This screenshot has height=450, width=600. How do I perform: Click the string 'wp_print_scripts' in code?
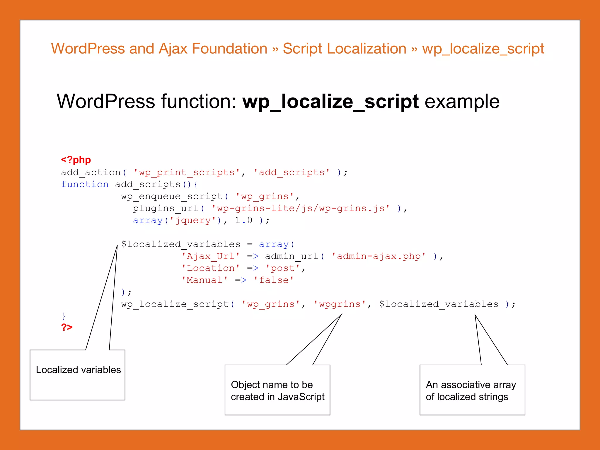coord(187,172)
